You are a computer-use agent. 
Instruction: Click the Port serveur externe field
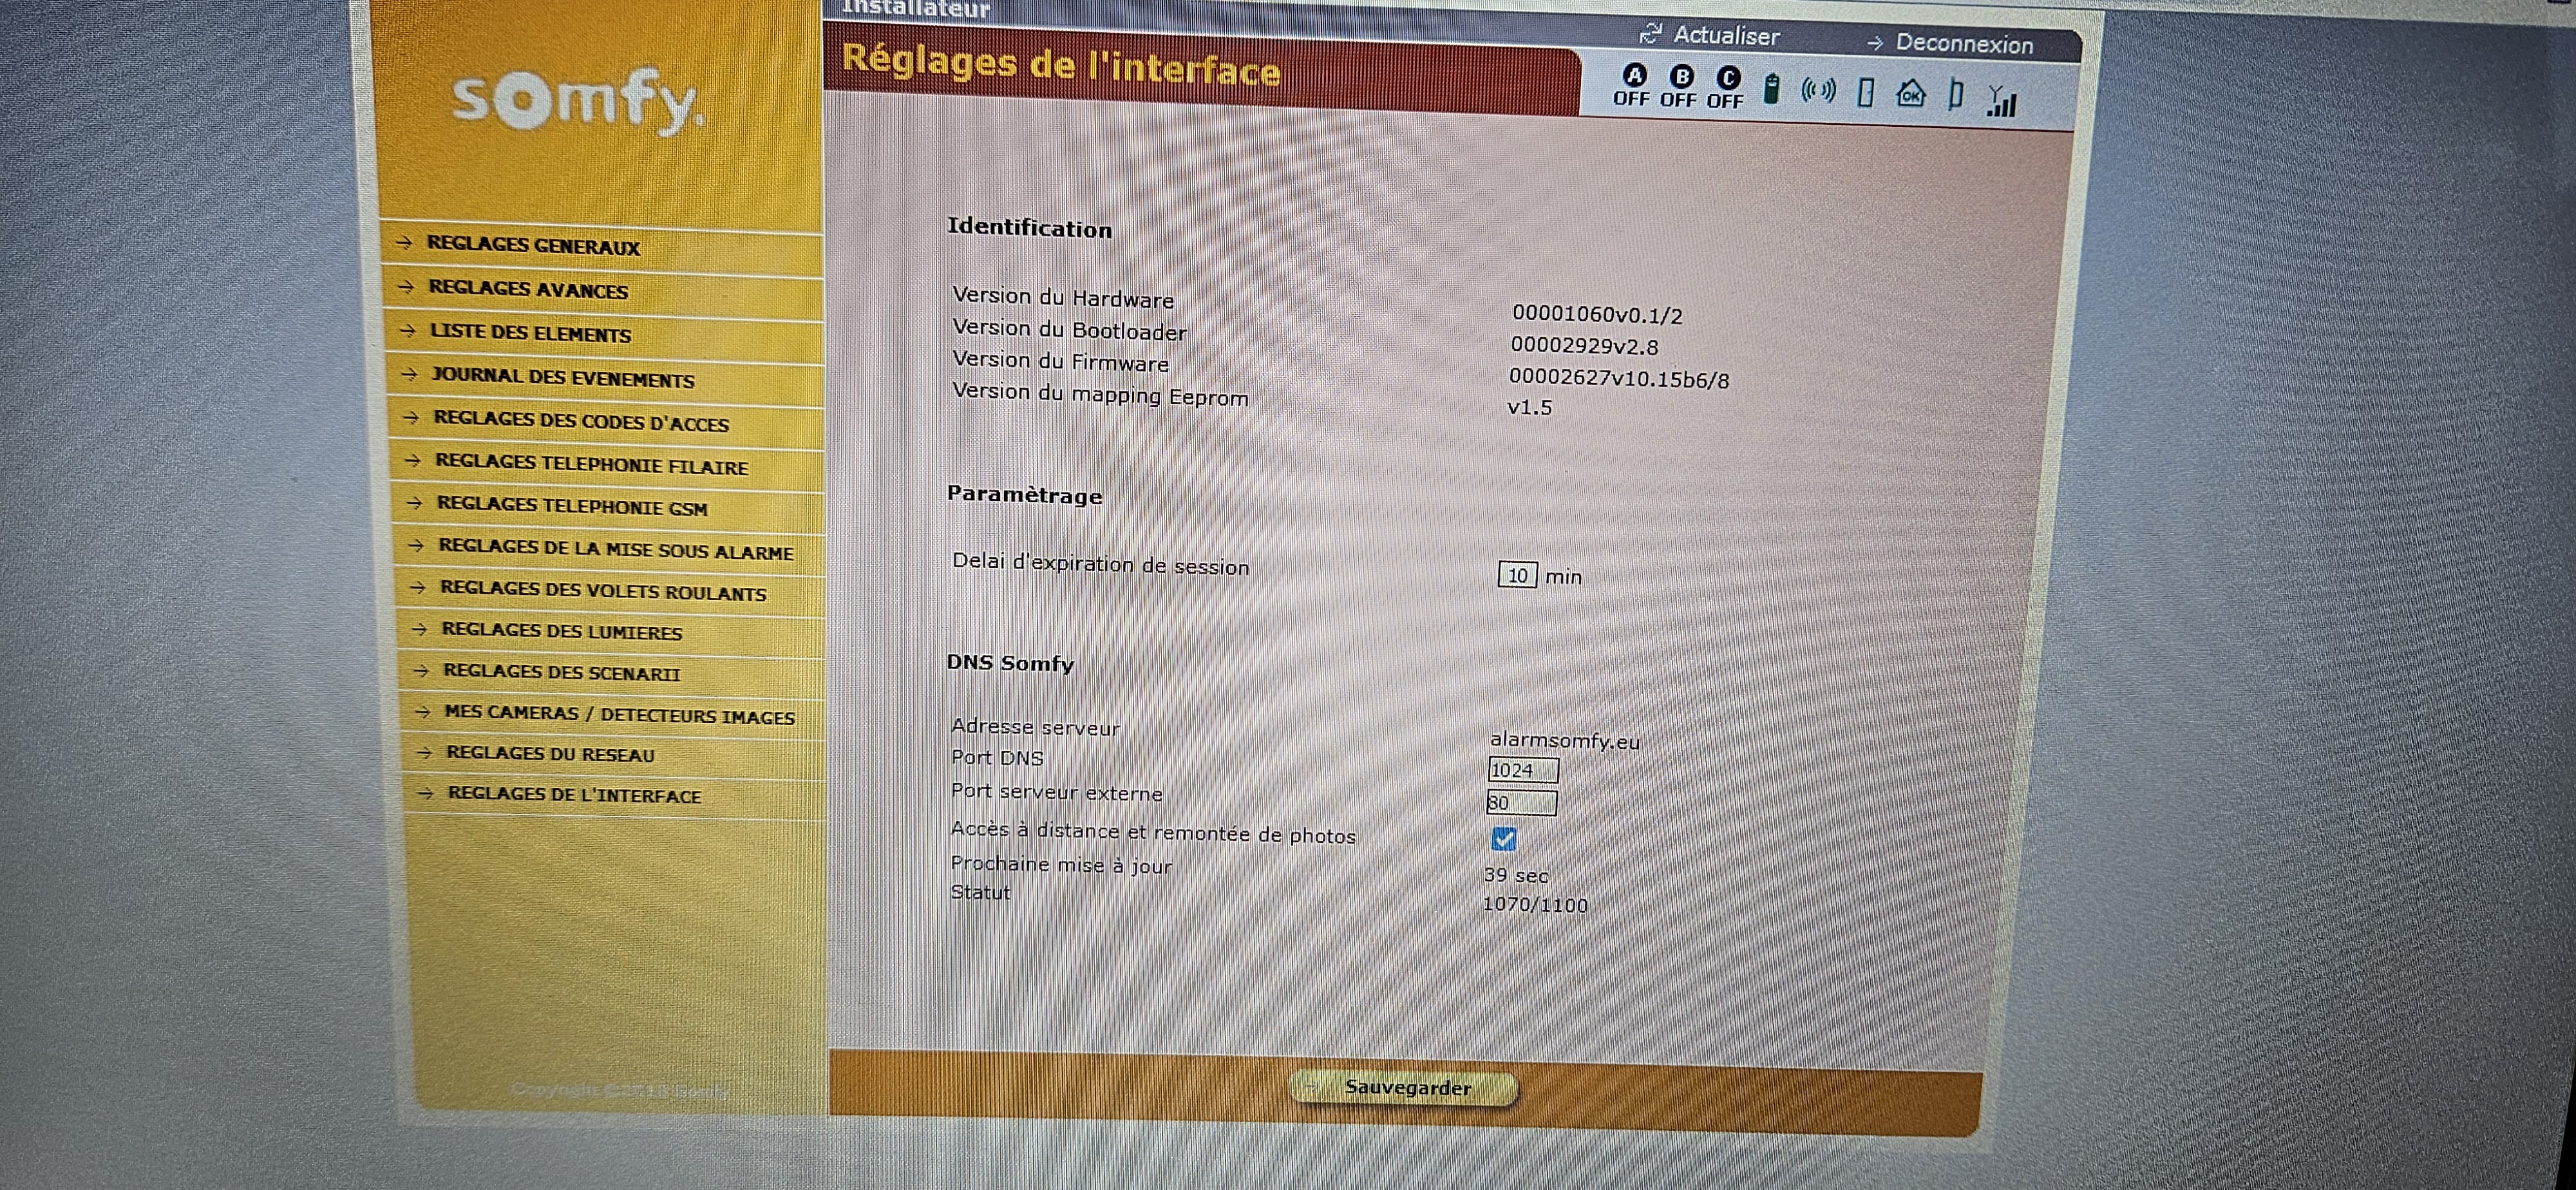(1521, 802)
